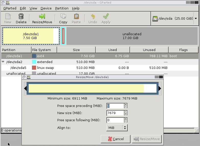200x146 pixels.
Task: Click the Copy toolbar icon
Action: point(63,16)
